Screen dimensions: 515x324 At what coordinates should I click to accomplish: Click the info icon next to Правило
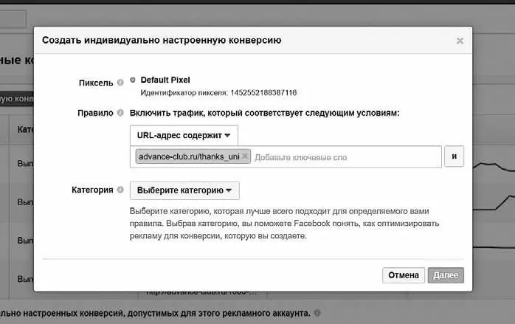pos(120,113)
